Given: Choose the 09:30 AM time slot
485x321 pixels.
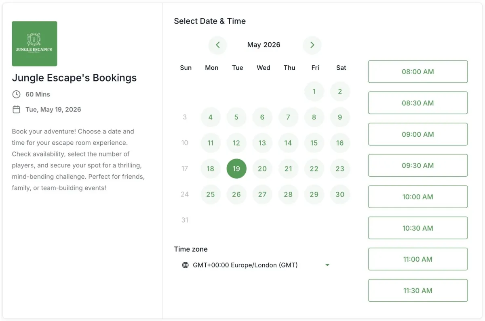Looking at the screenshot, I should click(418, 165).
